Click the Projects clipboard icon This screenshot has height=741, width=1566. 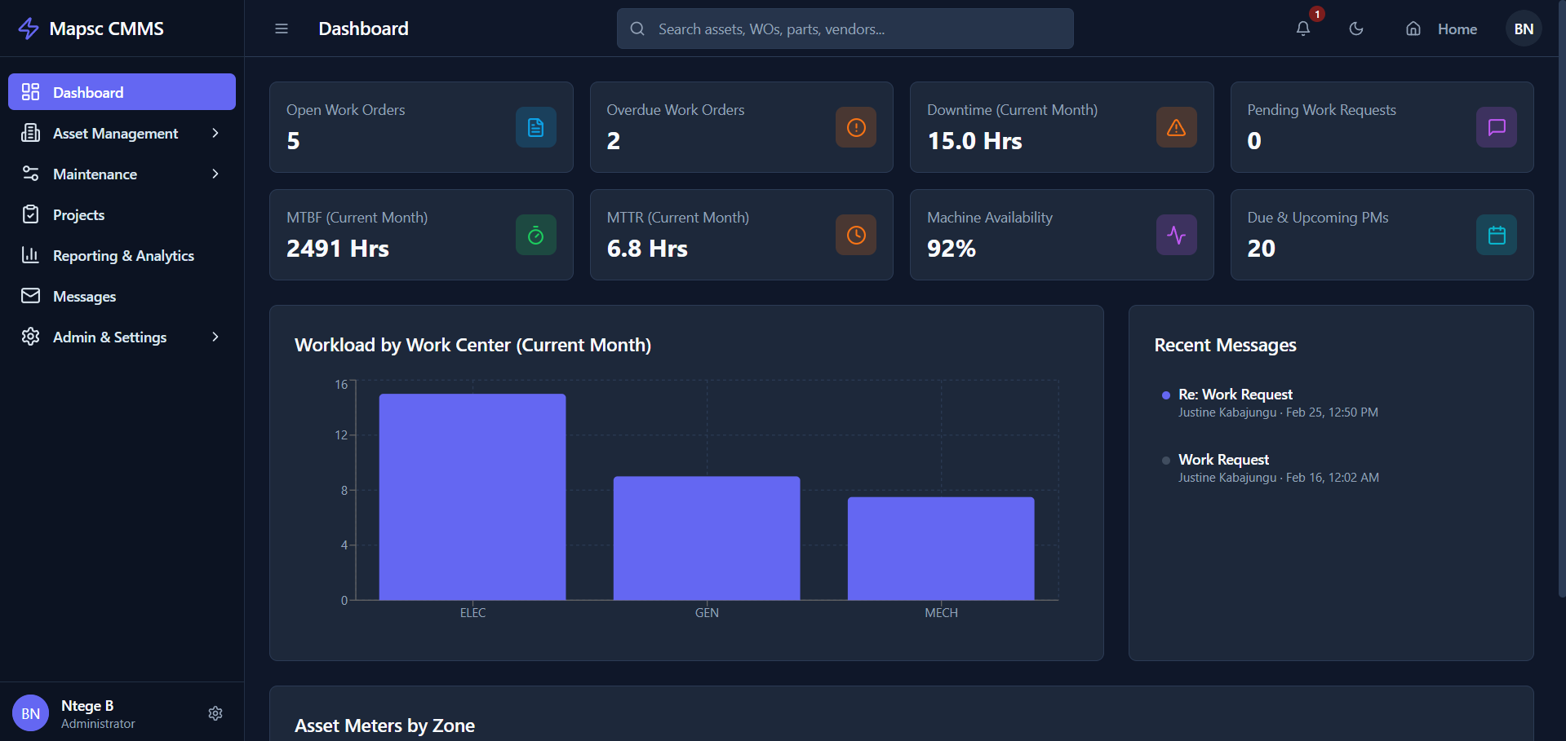coord(30,214)
